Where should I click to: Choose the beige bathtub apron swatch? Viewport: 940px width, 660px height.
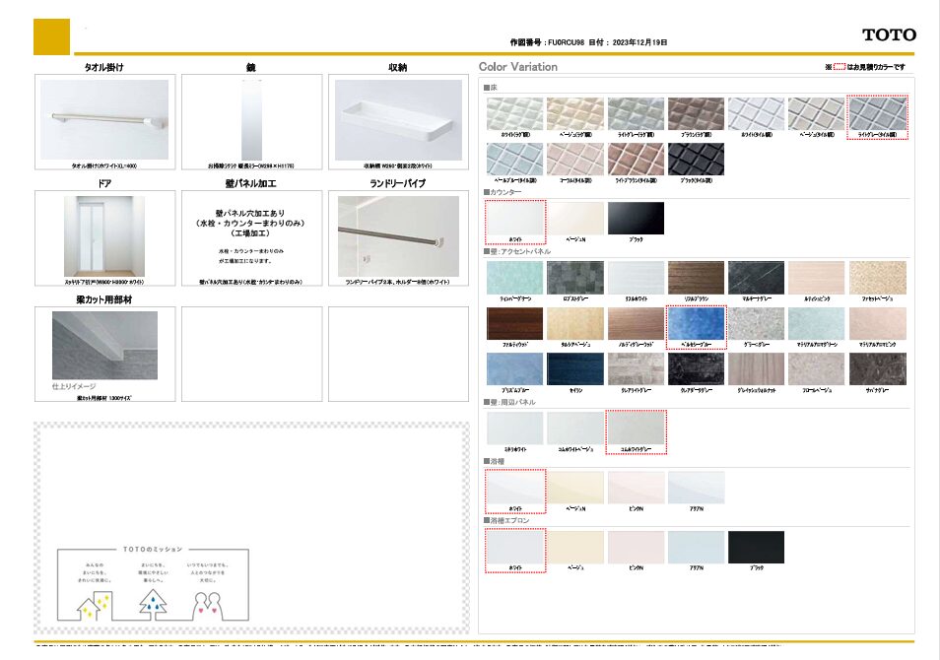coord(575,547)
